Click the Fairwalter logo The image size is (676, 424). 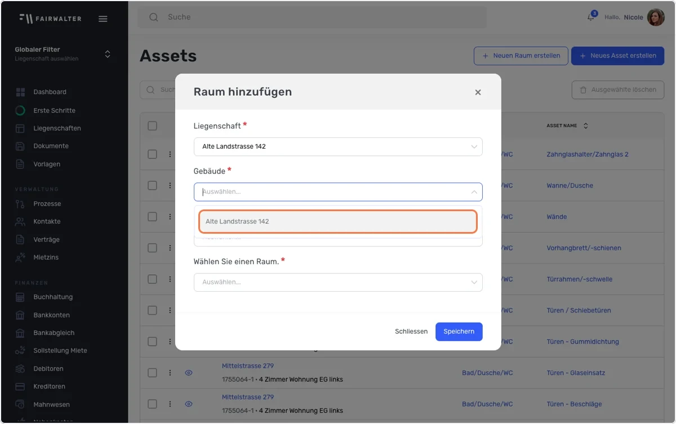(50, 19)
